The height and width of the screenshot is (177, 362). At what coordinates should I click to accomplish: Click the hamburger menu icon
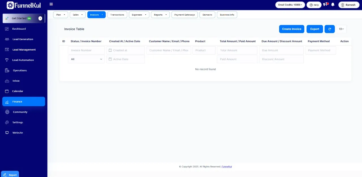point(51,4)
